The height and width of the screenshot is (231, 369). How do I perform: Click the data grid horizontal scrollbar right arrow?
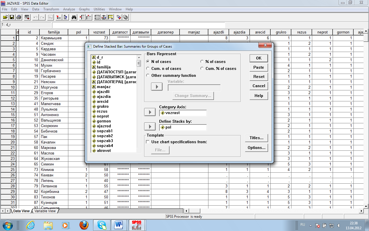point(362,211)
